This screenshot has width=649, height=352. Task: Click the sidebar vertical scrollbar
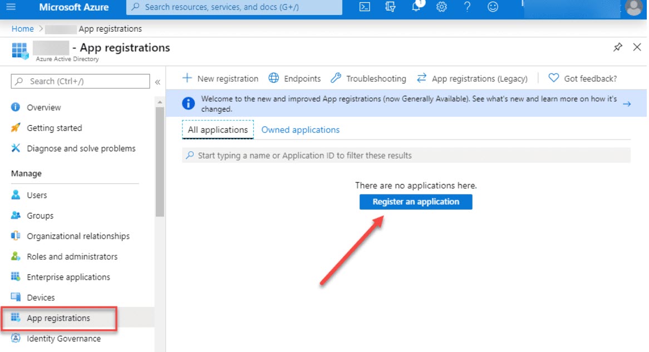160,161
